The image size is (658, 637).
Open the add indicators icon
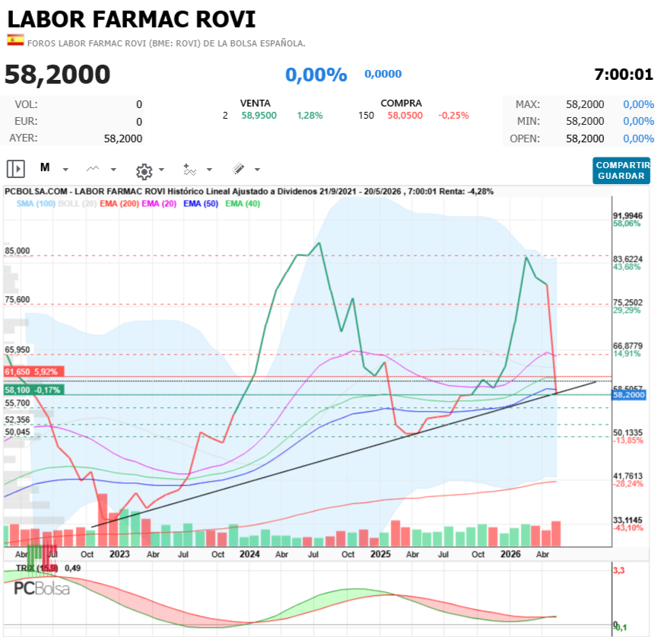pyautogui.click(x=189, y=170)
